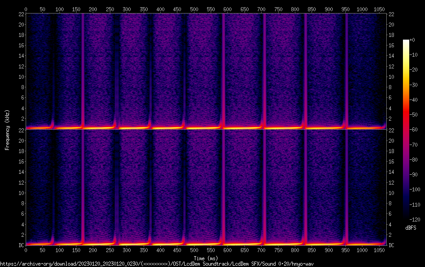Click the 250 ms tick on the bottom time axis
425x267 pixels.
coord(110,250)
